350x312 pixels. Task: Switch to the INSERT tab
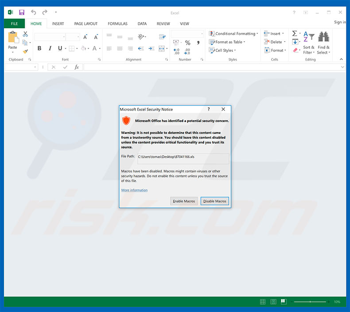click(x=58, y=23)
